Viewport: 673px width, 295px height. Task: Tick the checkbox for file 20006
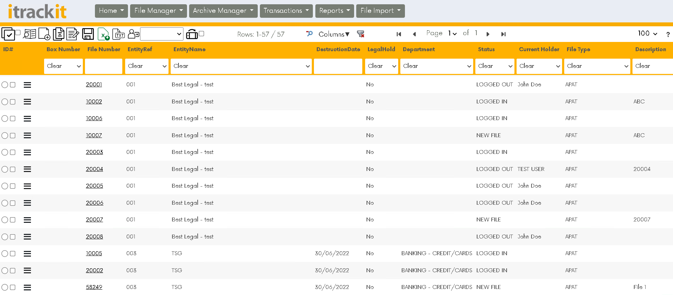click(x=13, y=203)
